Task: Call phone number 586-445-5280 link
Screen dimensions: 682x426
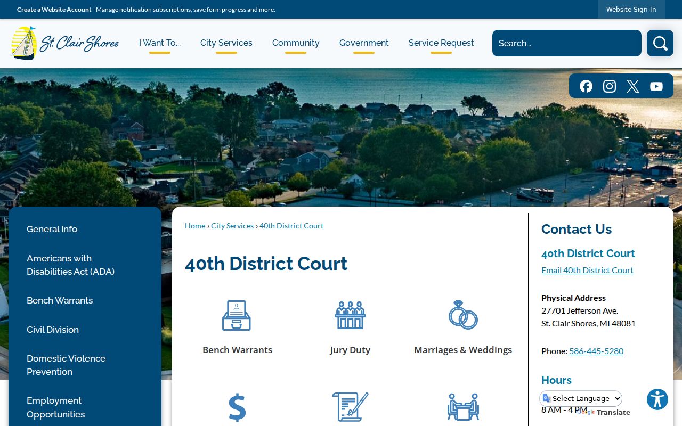Action: click(596, 351)
